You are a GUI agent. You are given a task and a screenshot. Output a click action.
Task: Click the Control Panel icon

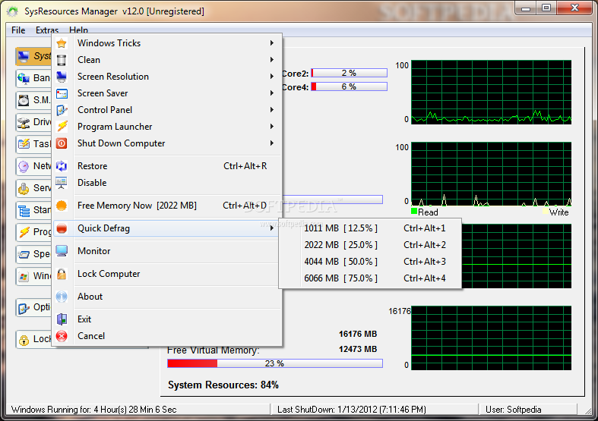coord(62,110)
